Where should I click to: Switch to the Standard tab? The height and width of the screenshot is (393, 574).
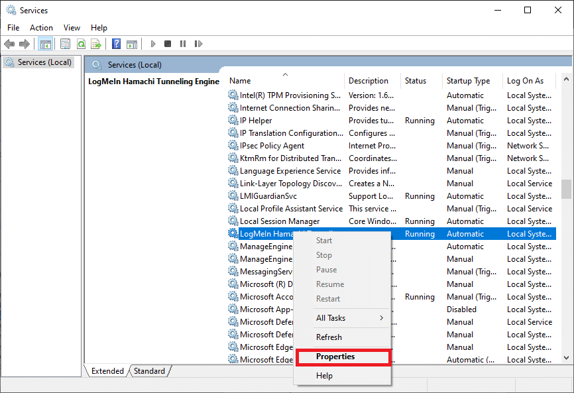(x=149, y=370)
